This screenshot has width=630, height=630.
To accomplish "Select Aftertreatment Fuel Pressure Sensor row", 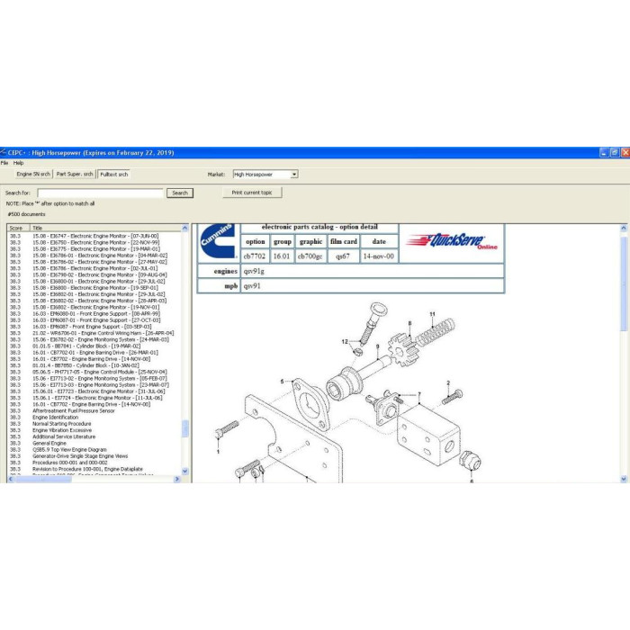I will tap(74, 411).
